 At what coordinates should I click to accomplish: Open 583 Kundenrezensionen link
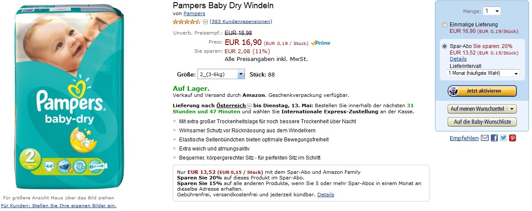click(240, 21)
